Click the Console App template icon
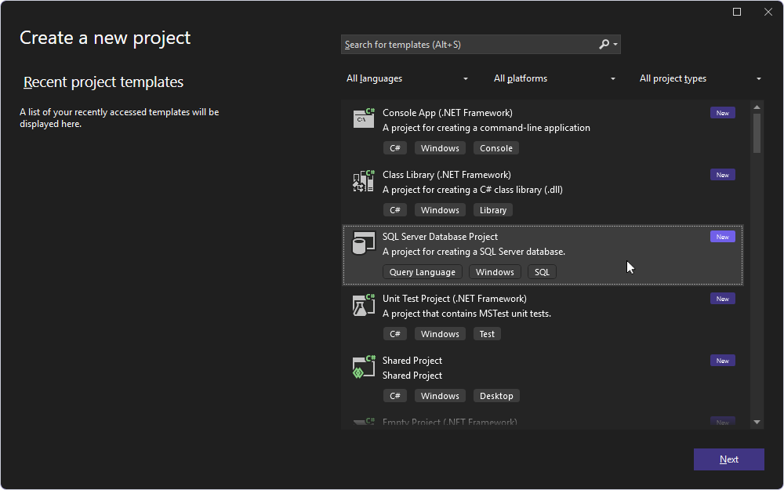This screenshot has height=490, width=784. coord(363,119)
